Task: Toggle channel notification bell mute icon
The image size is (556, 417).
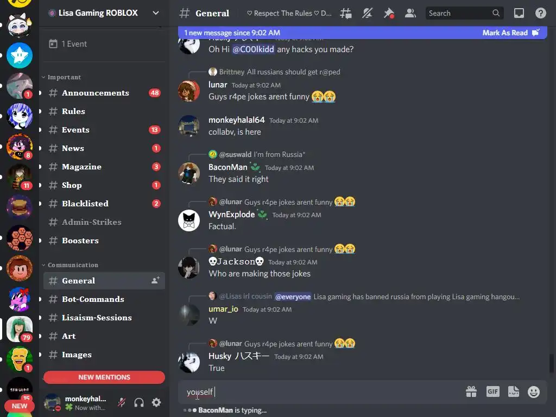Action: pos(367,14)
